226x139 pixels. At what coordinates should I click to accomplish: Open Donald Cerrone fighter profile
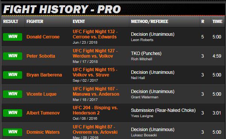pos(43,37)
